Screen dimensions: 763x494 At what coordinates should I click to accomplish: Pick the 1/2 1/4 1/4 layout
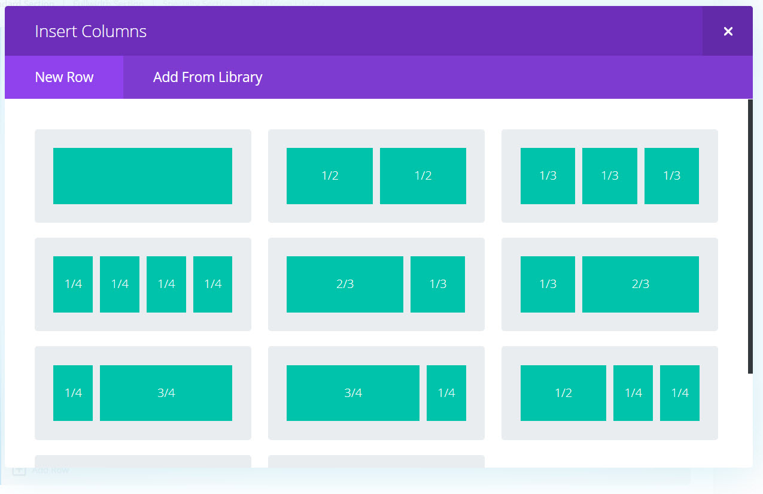coord(610,393)
